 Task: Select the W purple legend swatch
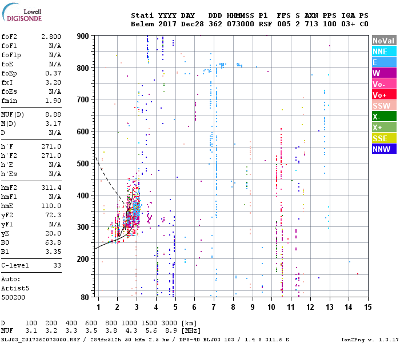coord(384,73)
